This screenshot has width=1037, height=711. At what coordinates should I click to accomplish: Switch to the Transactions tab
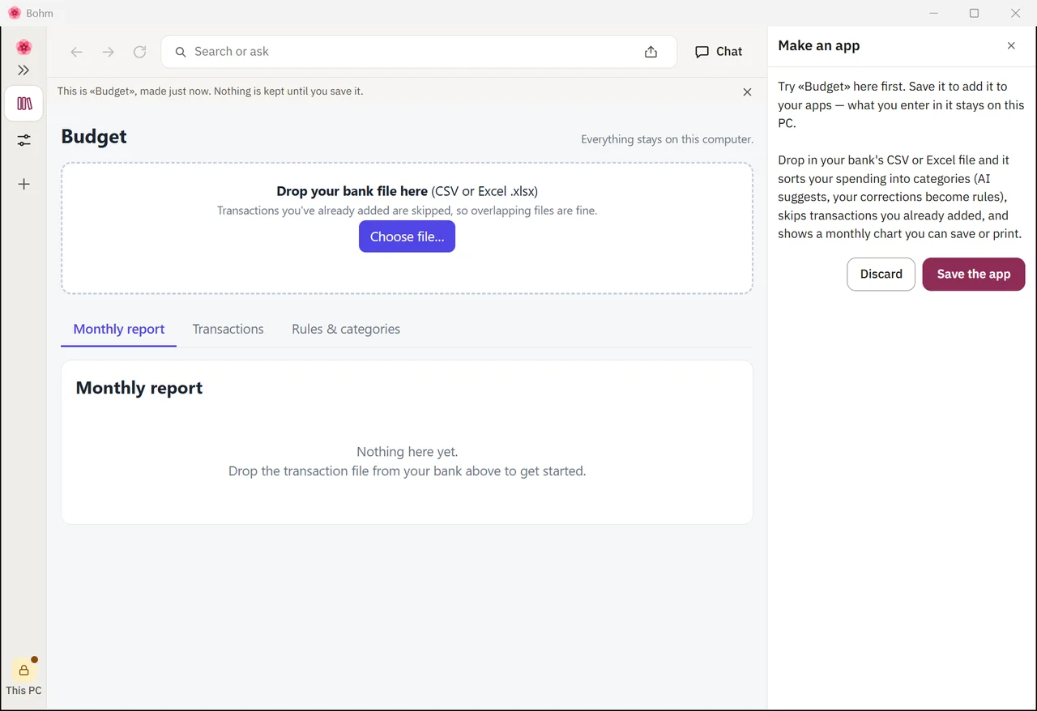click(228, 329)
